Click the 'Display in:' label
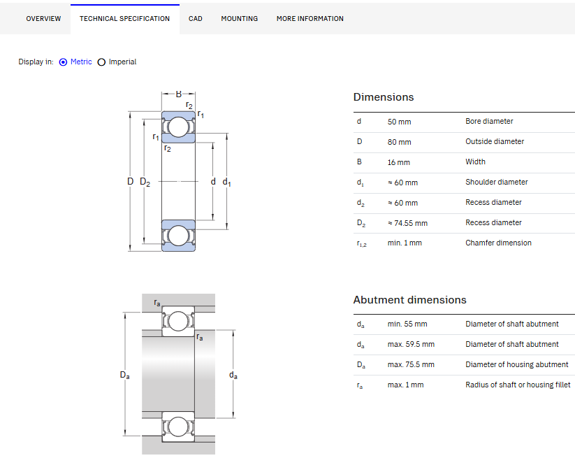The height and width of the screenshot is (465, 575). point(36,62)
